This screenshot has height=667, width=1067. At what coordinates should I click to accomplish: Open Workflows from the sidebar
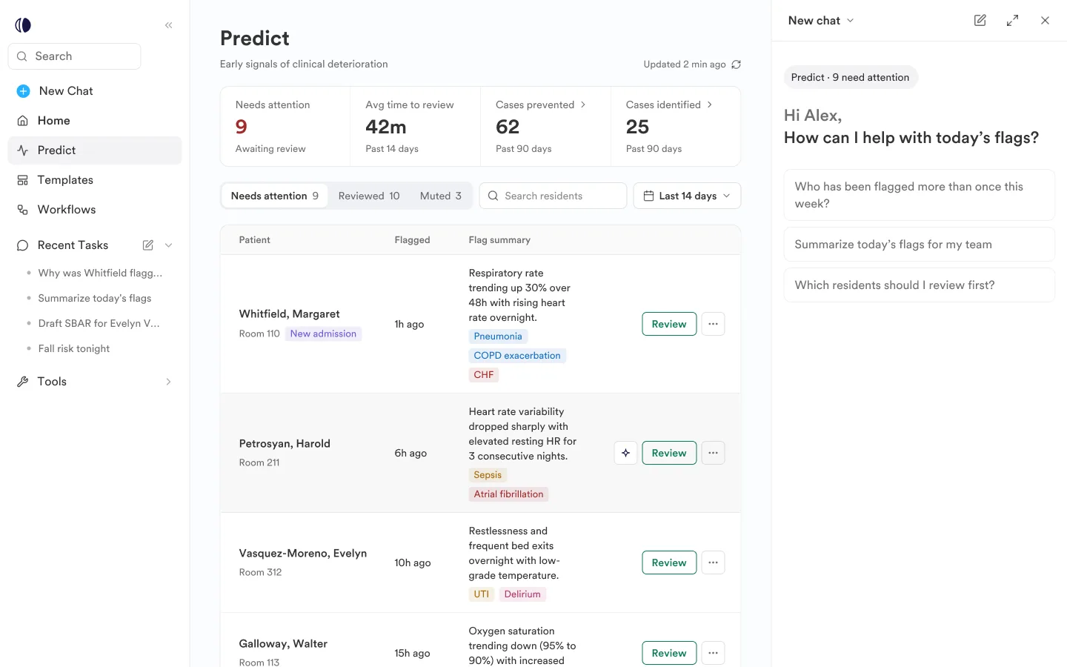pyautogui.click(x=95, y=210)
